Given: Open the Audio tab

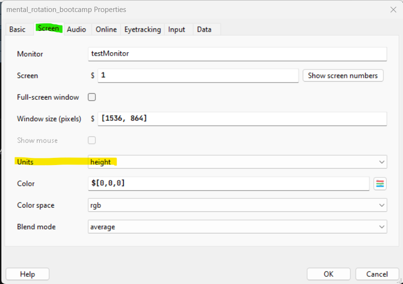Looking at the screenshot, I should [x=76, y=29].
